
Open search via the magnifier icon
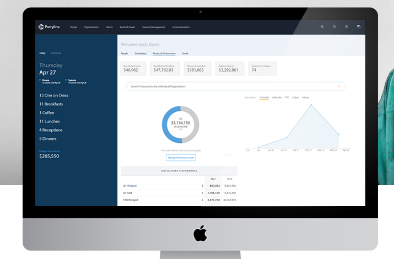point(322,26)
